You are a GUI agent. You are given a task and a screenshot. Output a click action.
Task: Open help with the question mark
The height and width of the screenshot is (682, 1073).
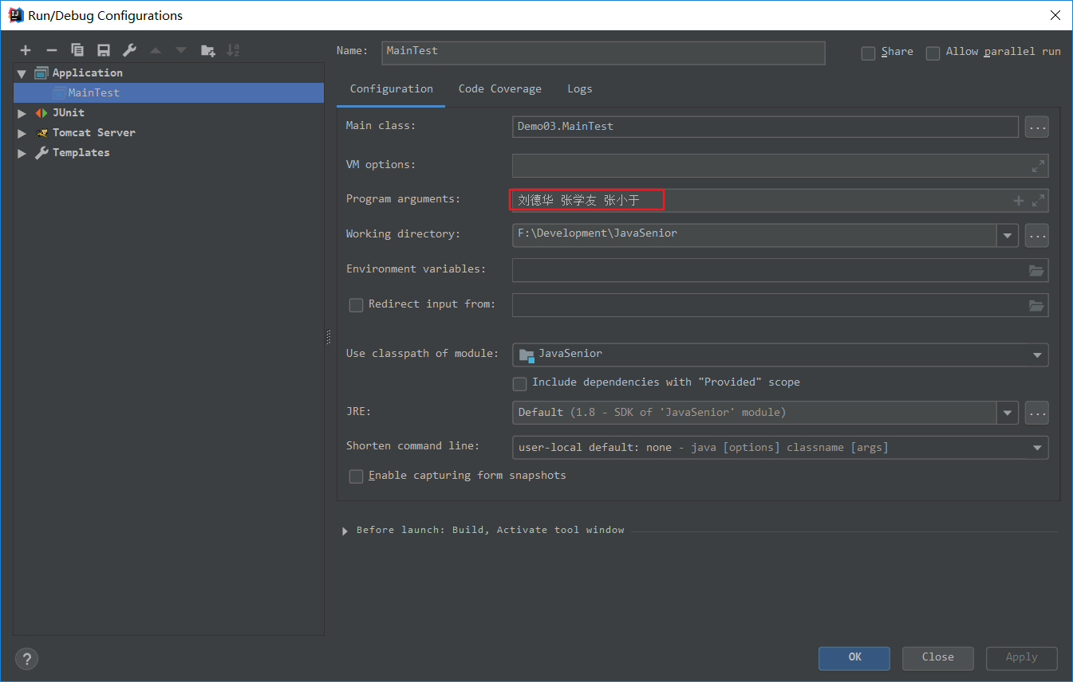(26, 659)
